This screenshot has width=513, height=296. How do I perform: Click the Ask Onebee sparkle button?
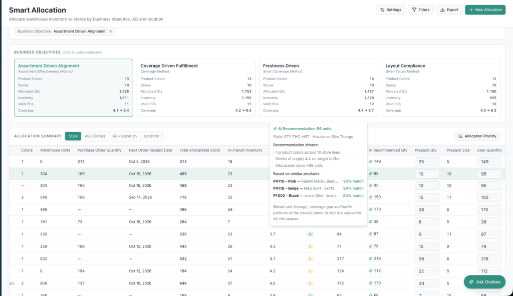click(484, 282)
